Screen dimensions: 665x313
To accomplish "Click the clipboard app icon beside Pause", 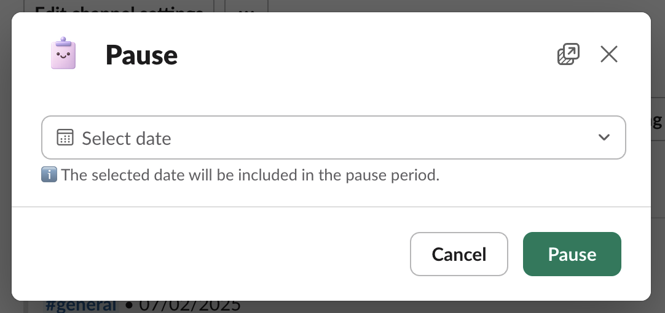I will pyautogui.click(x=63, y=54).
